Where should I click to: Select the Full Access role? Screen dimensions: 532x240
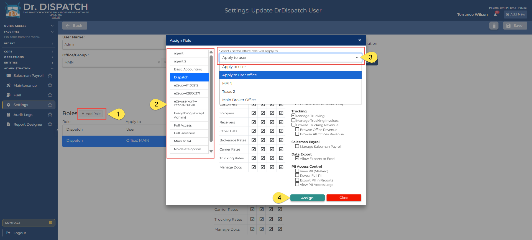(189, 125)
